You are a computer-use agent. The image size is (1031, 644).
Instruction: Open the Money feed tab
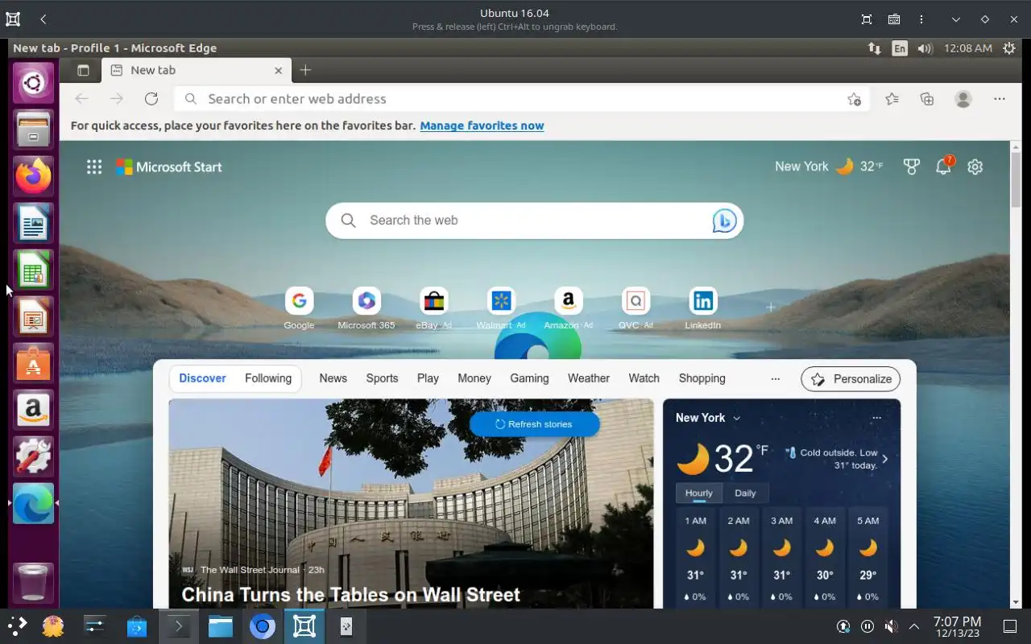[474, 378]
